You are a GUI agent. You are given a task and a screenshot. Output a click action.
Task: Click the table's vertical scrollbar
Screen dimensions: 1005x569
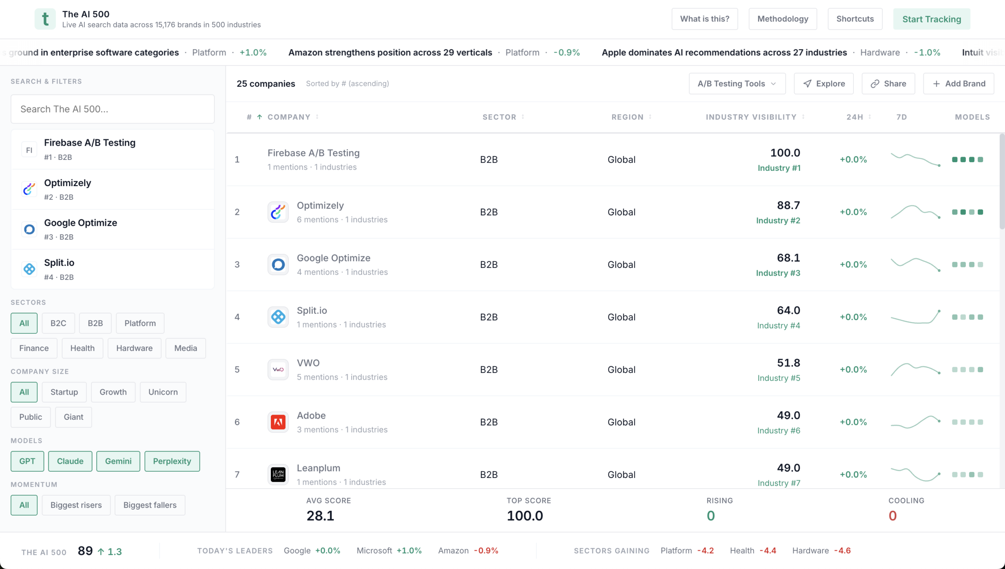coord(1001,181)
